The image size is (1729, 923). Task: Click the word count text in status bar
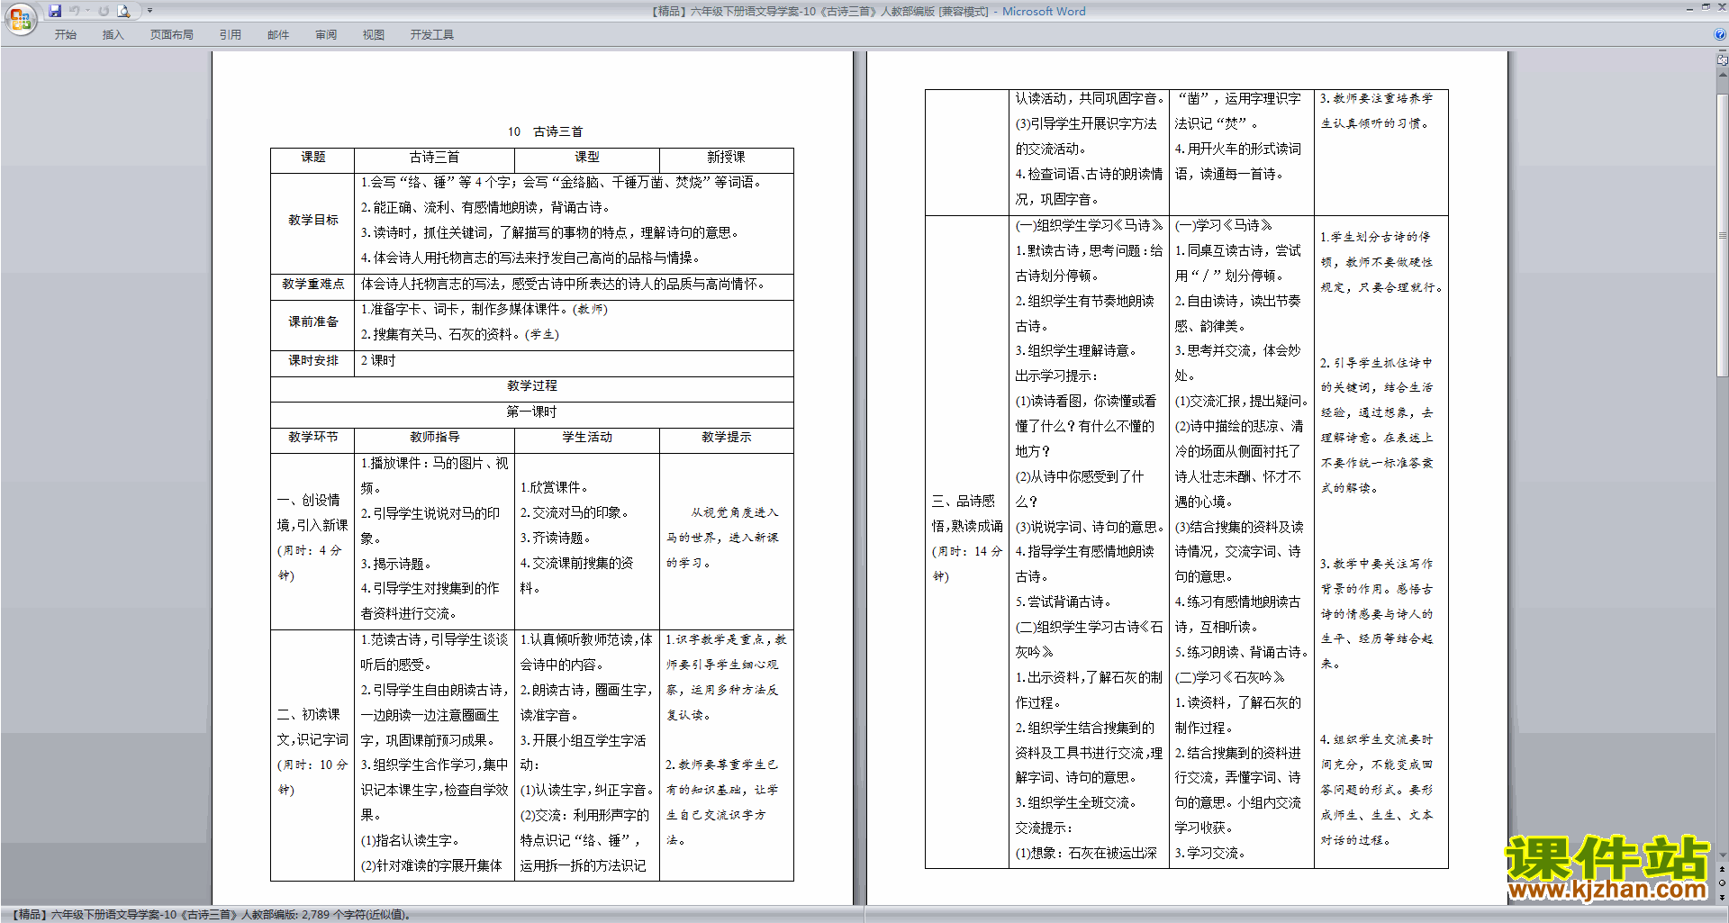pyautogui.click(x=355, y=915)
